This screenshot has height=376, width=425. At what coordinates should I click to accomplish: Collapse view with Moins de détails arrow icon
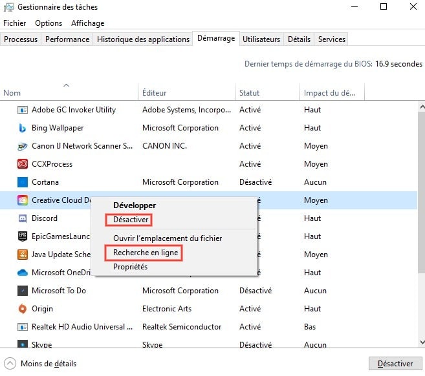(x=10, y=364)
